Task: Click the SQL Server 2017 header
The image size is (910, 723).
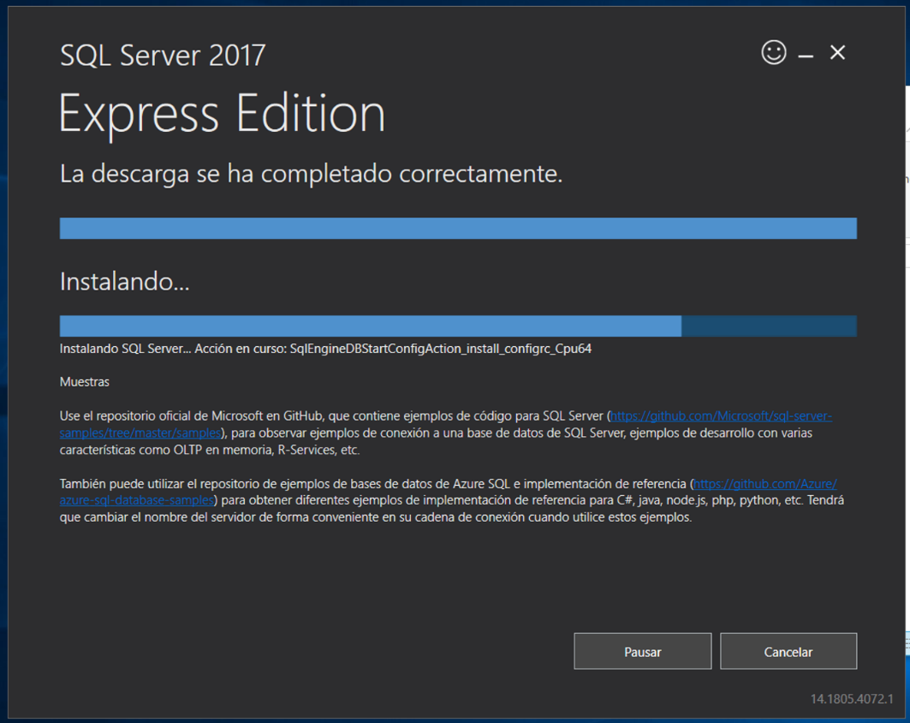Action: 163,54
